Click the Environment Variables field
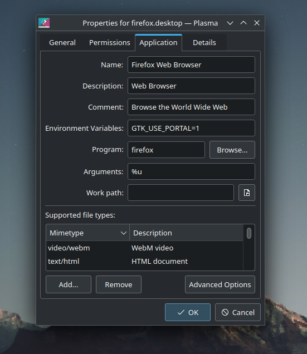 (191, 128)
